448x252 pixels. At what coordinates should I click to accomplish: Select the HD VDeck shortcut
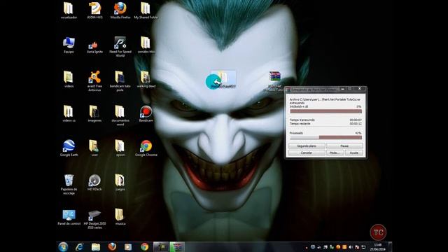(94, 182)
